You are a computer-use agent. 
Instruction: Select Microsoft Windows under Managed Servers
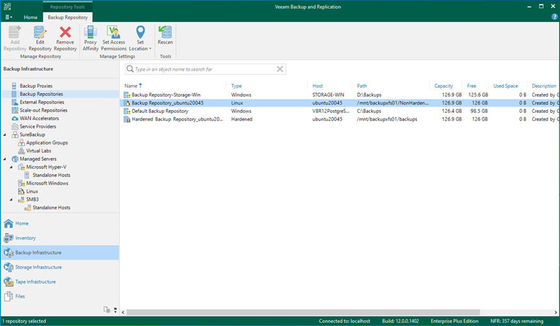coord(47,183)
